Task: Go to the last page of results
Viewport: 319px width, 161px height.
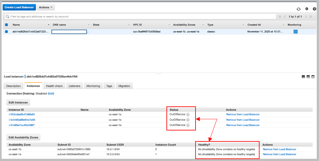Action: click(311, 17)
